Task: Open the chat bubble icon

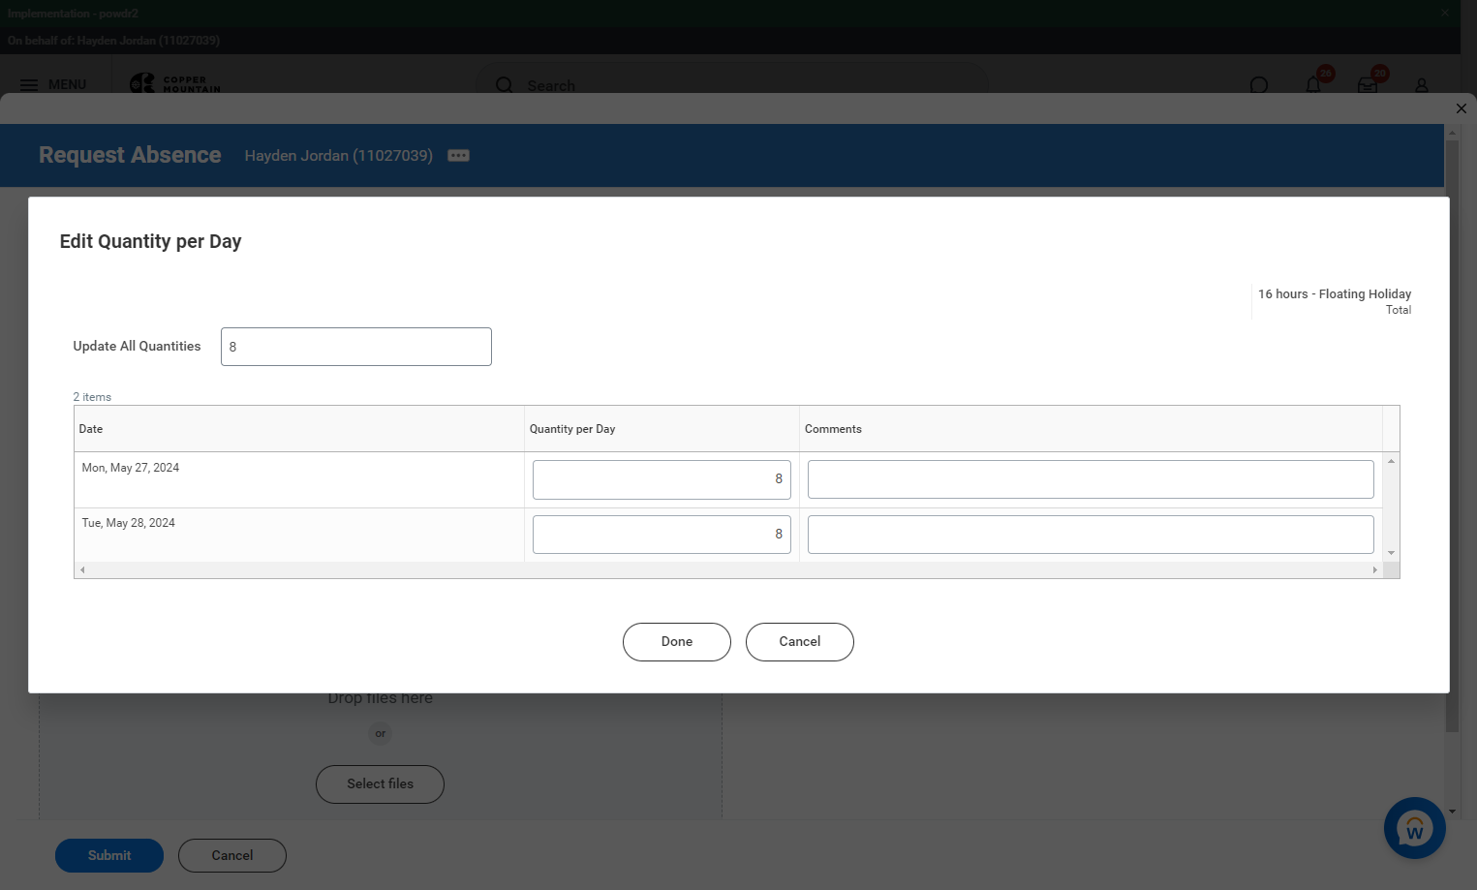Action: (x=1259, y=85)
